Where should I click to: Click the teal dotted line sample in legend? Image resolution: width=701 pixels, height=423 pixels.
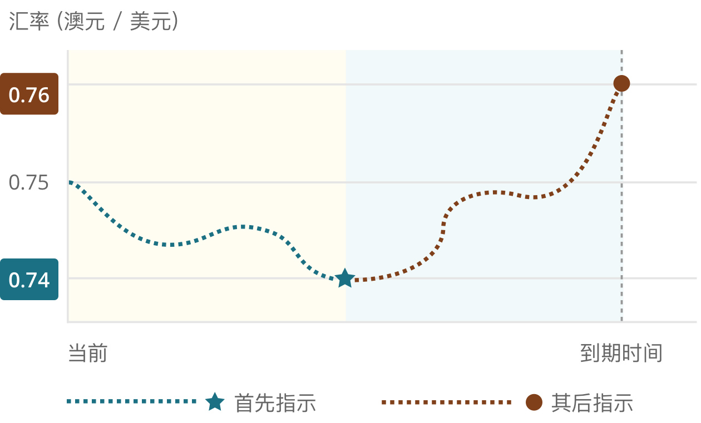click(x=132, y=401)
